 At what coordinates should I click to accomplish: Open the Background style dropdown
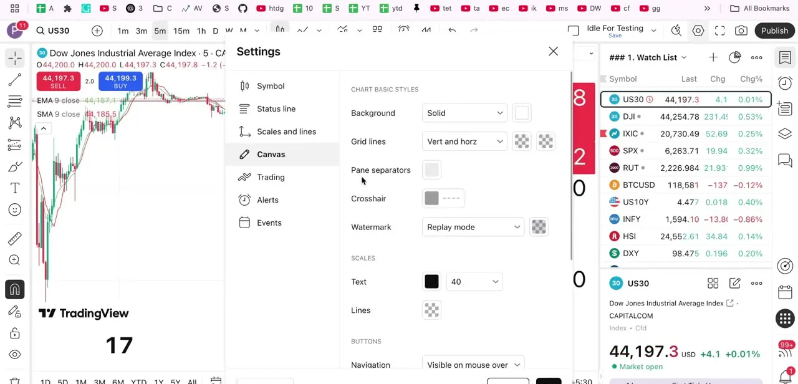[x=464, y=113]
